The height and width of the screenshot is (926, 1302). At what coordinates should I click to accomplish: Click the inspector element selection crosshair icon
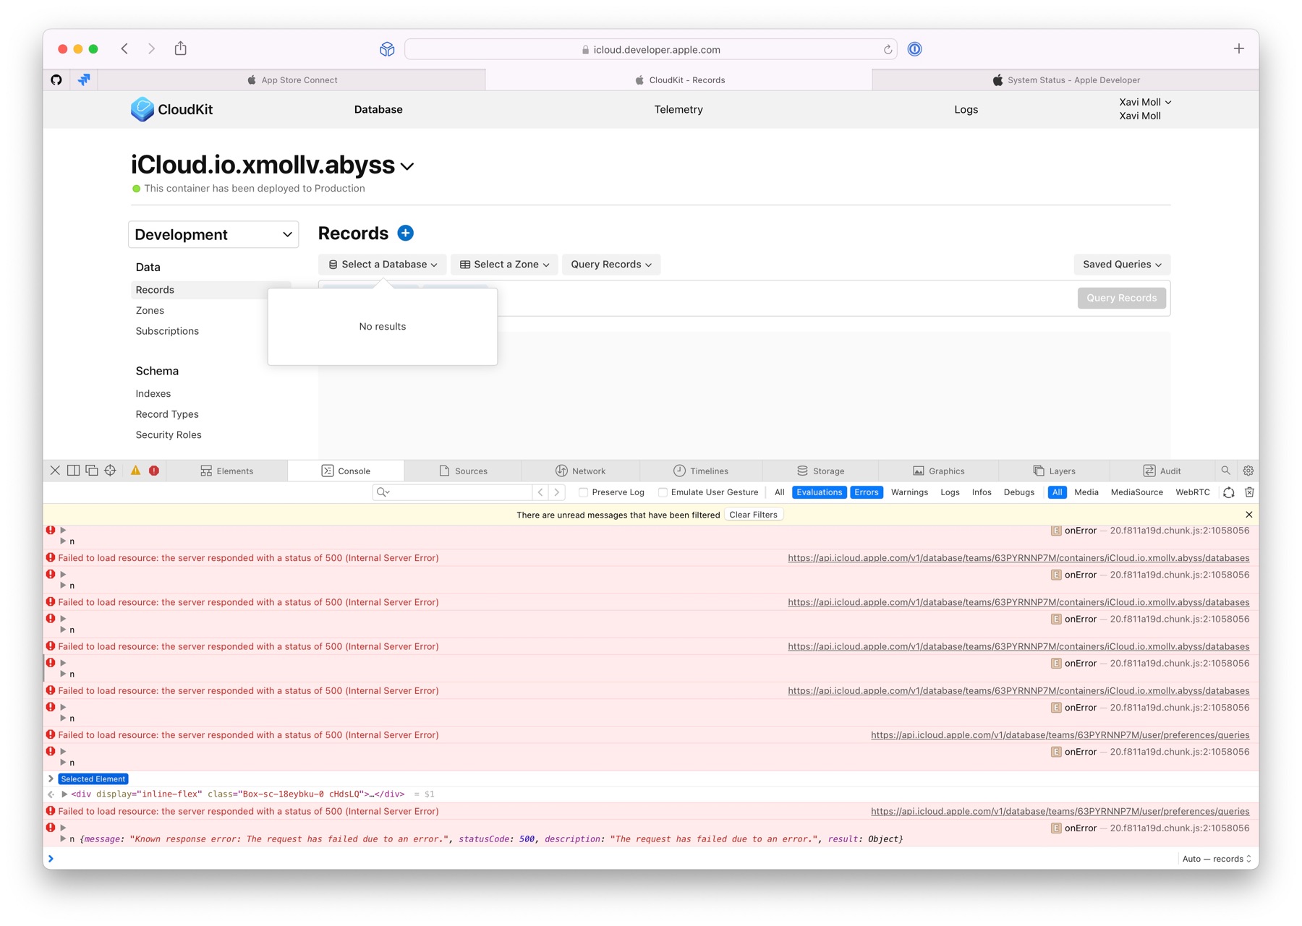[x=110, y=471]
